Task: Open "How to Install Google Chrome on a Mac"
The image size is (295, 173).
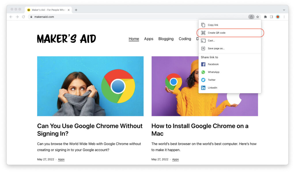Action: click(200, 130)
